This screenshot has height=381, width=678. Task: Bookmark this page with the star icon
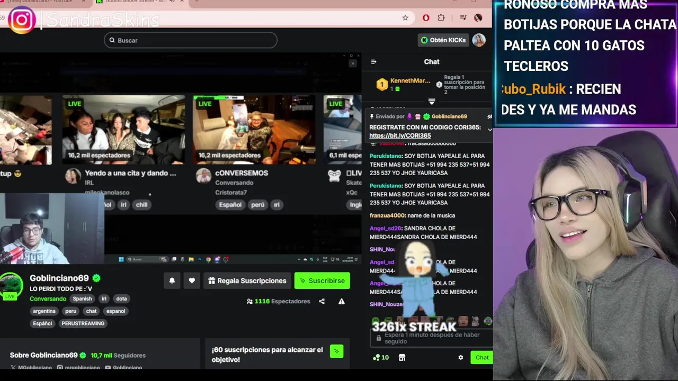point(405,18)
